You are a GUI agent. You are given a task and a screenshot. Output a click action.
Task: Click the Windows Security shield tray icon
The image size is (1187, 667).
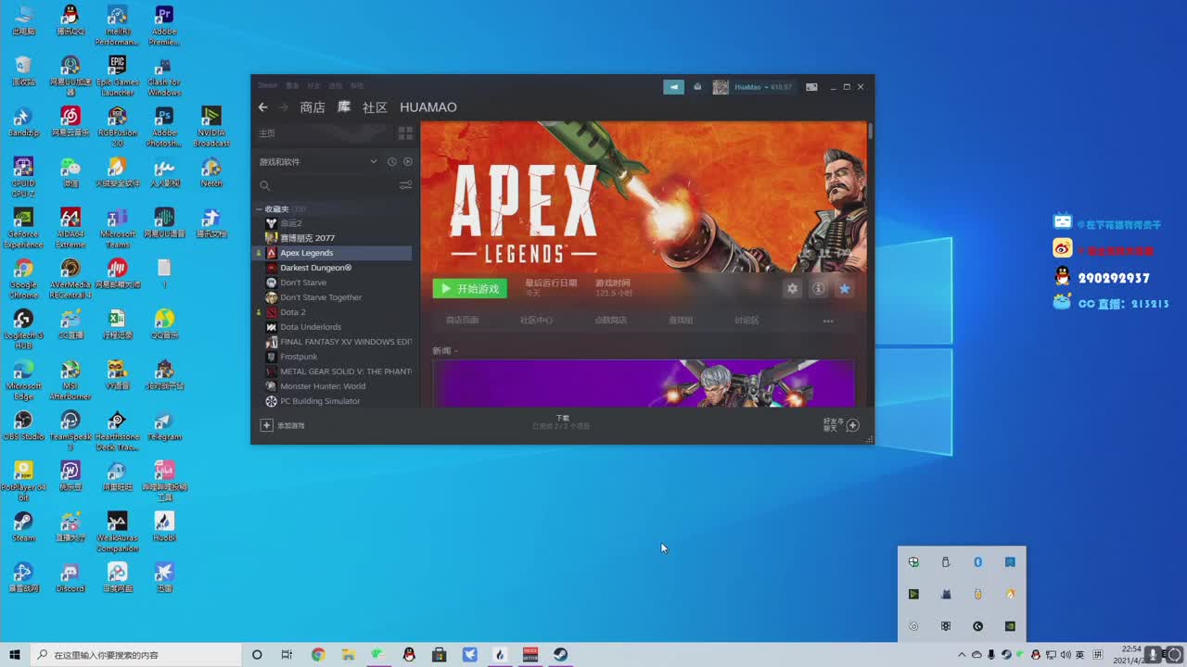(913, 561)
